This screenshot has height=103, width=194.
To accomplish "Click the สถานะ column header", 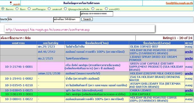I will [189, 43].
